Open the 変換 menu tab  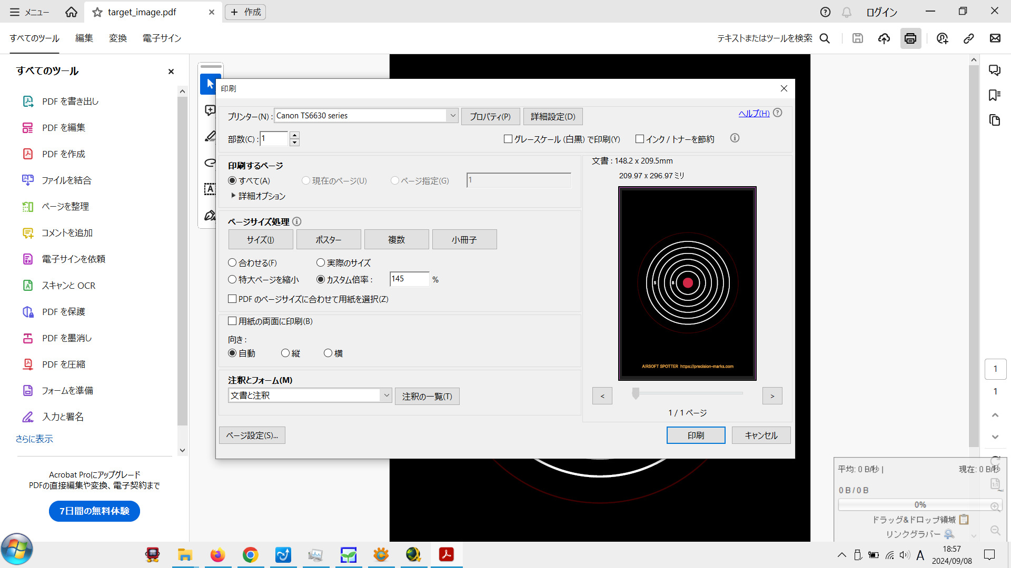click(118, 38)
